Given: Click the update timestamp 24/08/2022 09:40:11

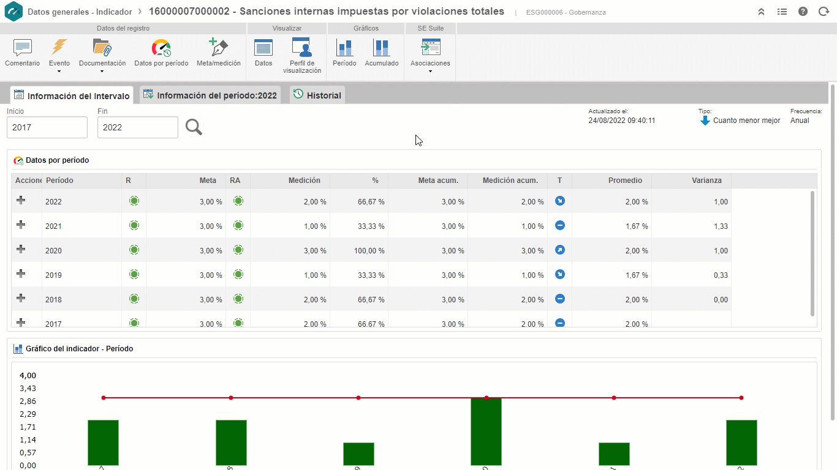Looking at the screenshot, I should [x=622, y=121].
